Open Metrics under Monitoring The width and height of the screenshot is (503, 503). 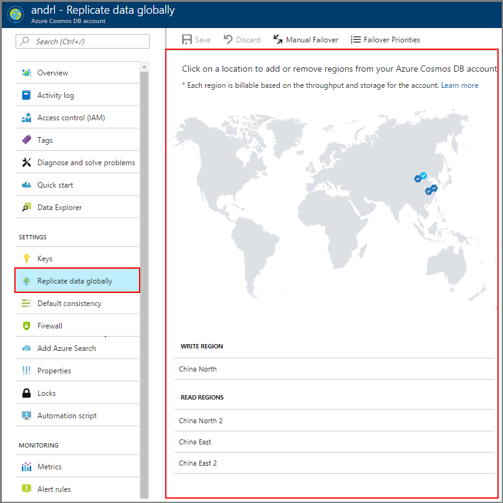click(x=49, y=467)
